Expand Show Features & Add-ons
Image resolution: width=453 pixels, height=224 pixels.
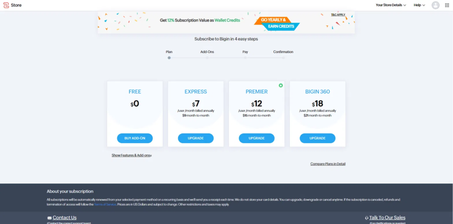132,156
